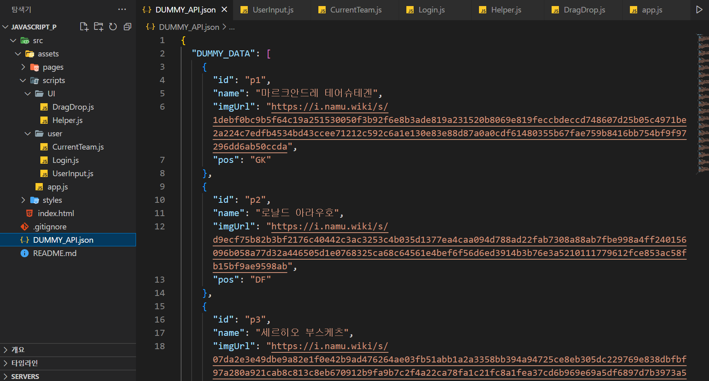Click the JS icon beside UserInput.js in tree

(44, 174)
